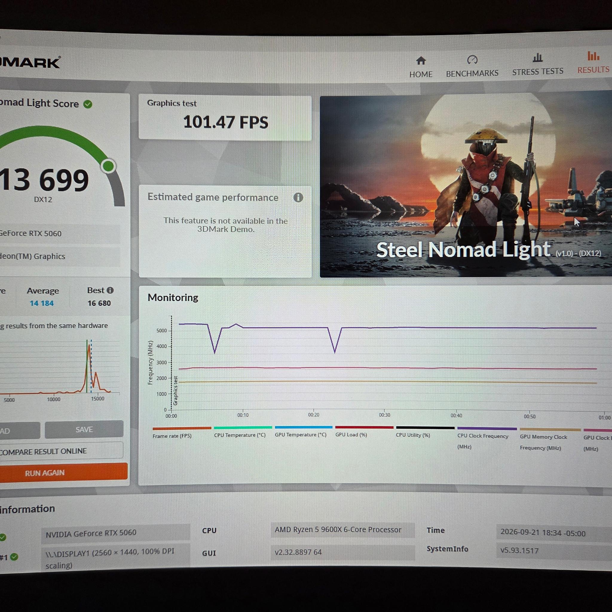Click the time value 2026-09-21 18:34 -05:00
Image resolution: width=612 pixels, height=612 pixels.
pyautogui.click(x=554, y=533)
